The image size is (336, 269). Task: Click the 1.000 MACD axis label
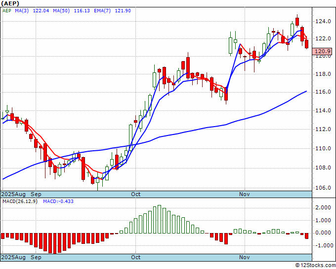point(323,220)
